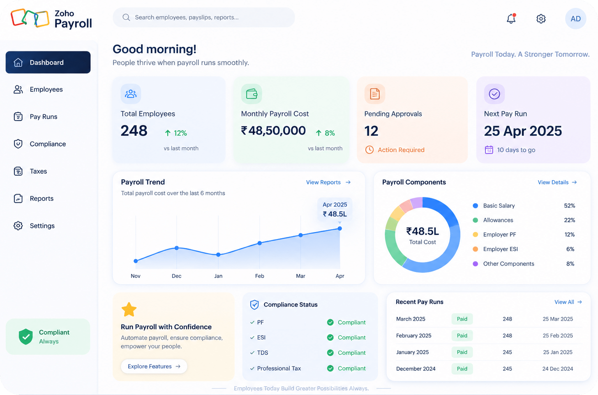Click the Total Employees people icon
The image size is (598, 395).
point(131,94)
